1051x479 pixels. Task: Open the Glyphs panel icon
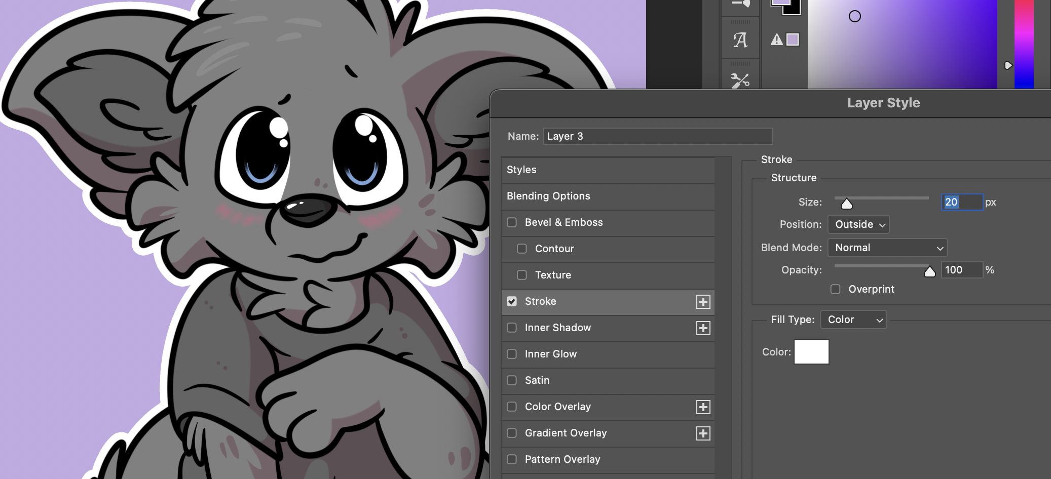pyautogui.click(x=740, y=40)
